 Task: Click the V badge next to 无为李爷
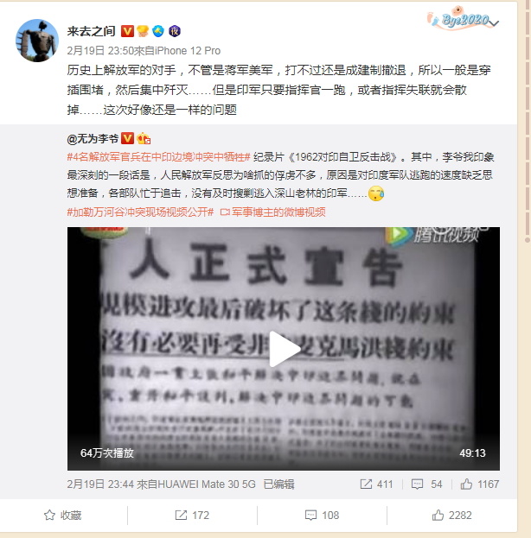(x=127, y=138)
